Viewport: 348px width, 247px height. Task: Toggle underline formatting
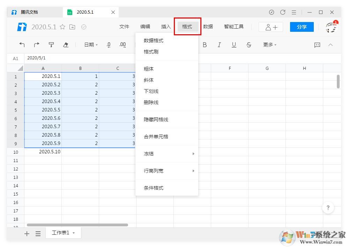pos(234,45)
